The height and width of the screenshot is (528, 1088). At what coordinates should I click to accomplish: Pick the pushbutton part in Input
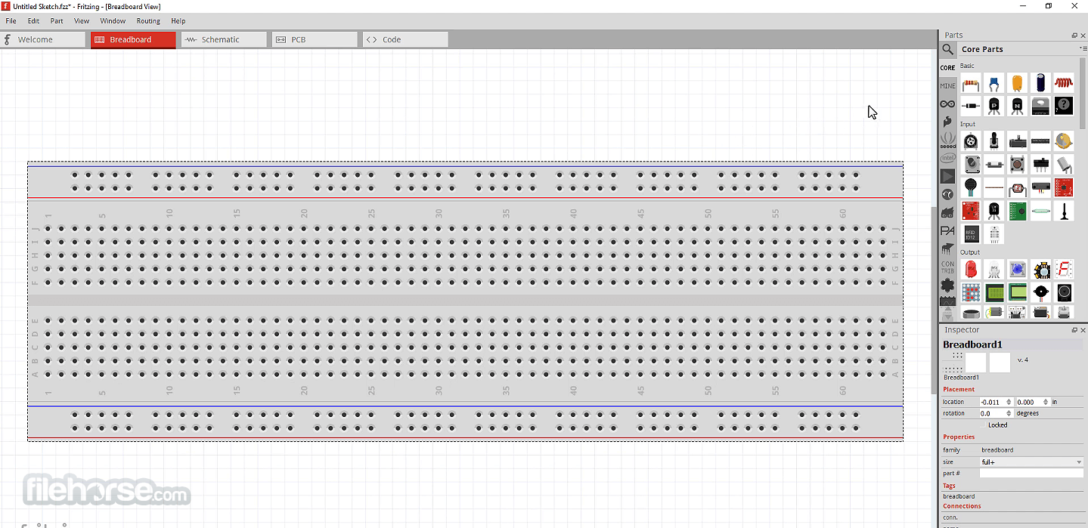tap(1018, 164)
